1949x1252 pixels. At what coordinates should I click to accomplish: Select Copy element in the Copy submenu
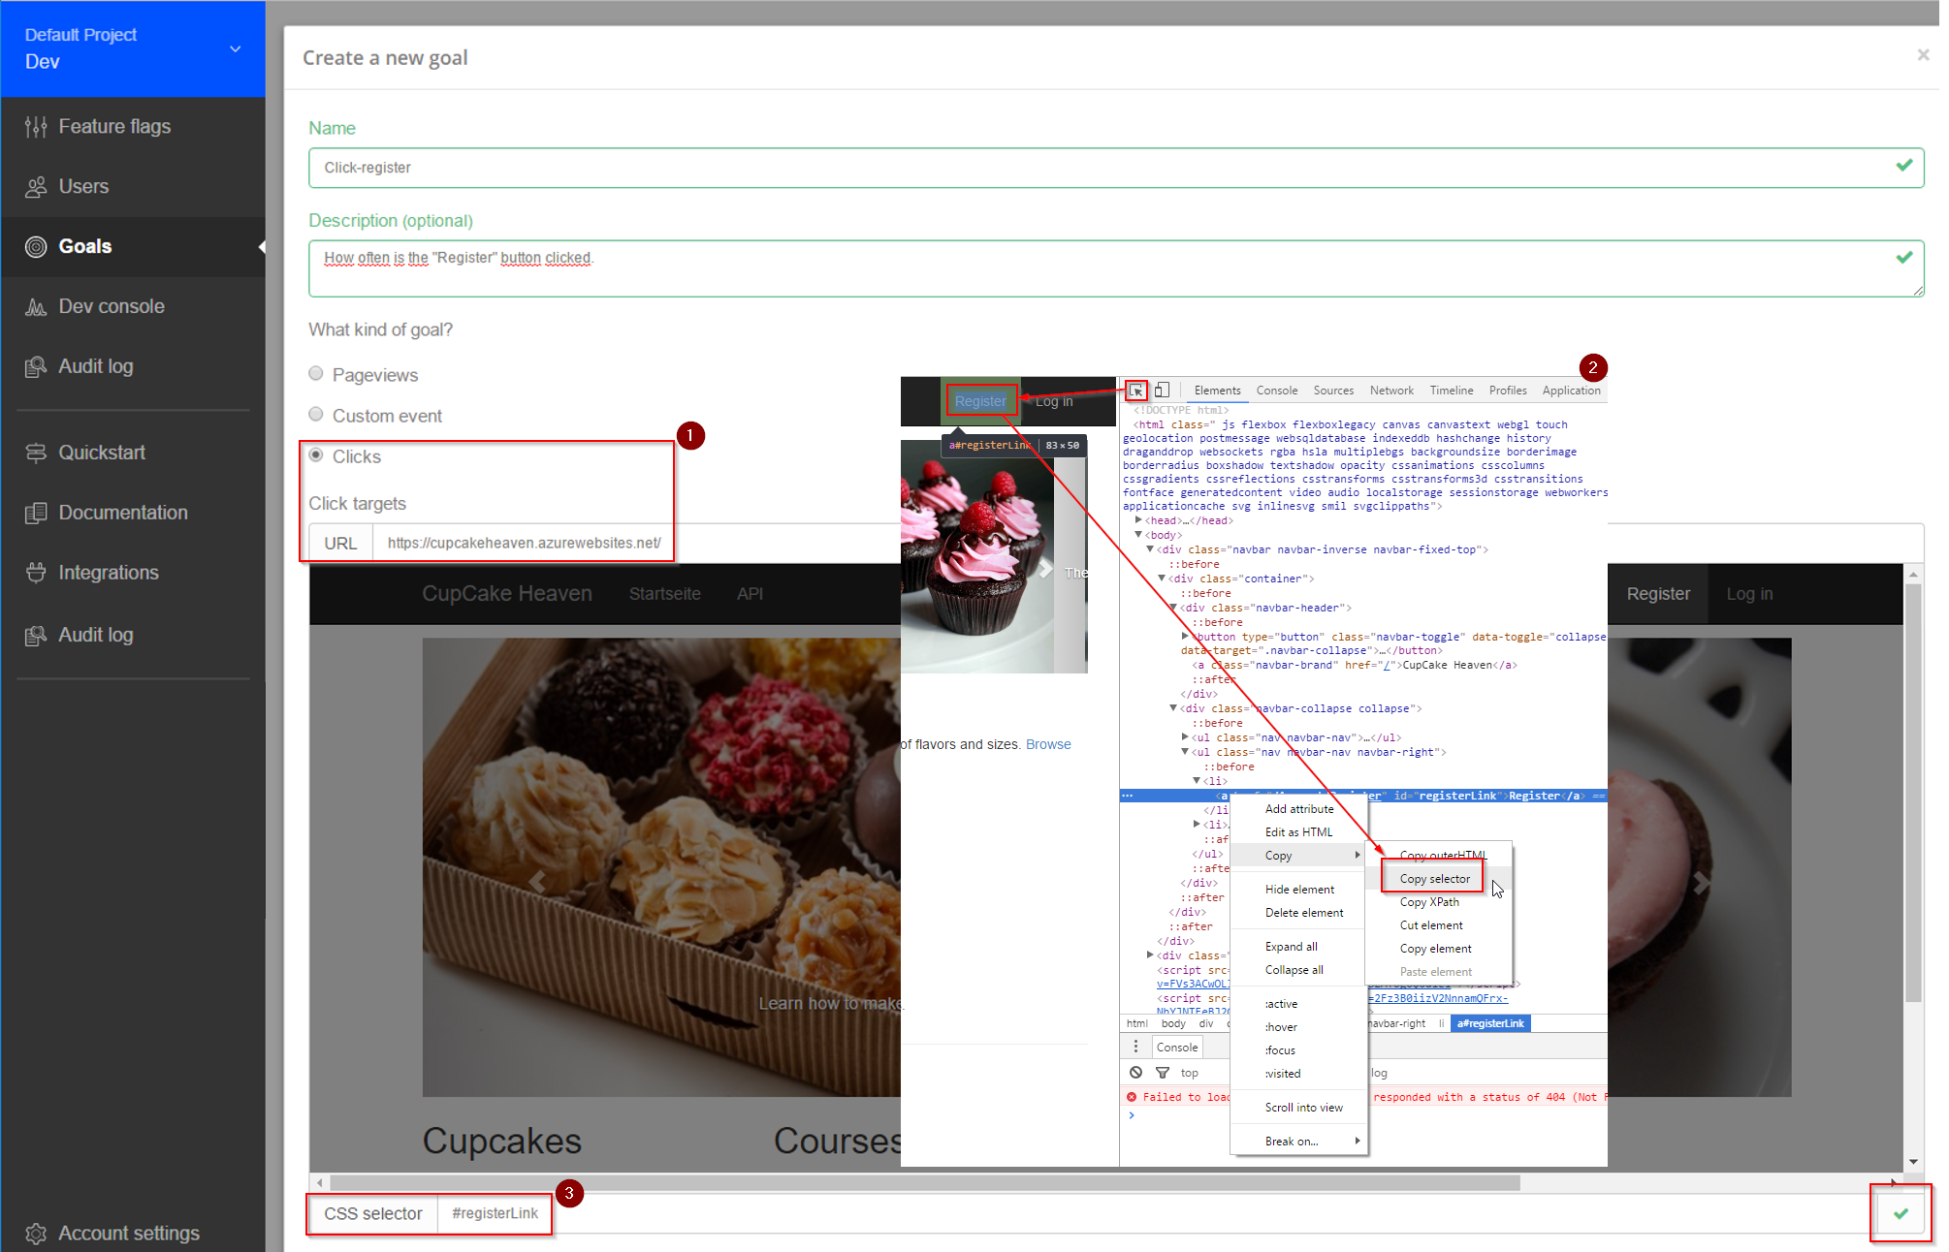(x=1439, y=949)
